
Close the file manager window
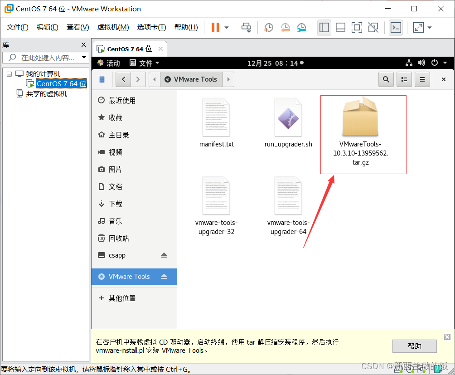coord(443,79)
